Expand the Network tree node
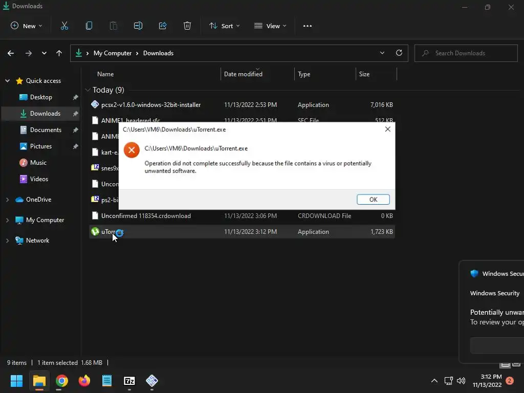Screen dimensions: 524x393 click(x=7, y=241)
